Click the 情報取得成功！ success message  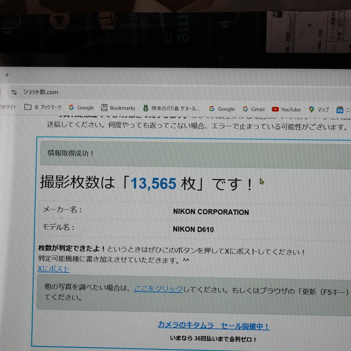[71, 153]
